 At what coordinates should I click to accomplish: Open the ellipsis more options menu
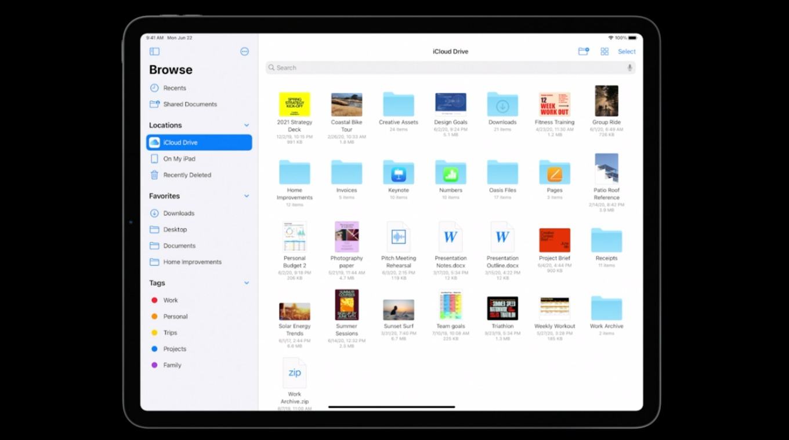(244, 52)
